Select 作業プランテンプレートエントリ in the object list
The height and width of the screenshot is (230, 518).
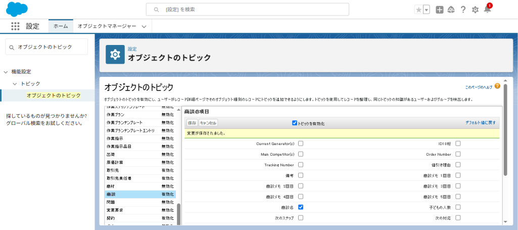tap(140, 130)
